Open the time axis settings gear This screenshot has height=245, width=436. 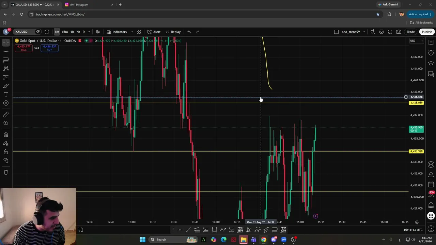pos(417,222)
